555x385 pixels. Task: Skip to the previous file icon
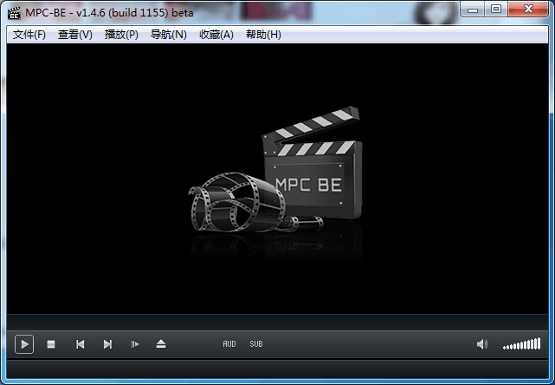point(81,344)
